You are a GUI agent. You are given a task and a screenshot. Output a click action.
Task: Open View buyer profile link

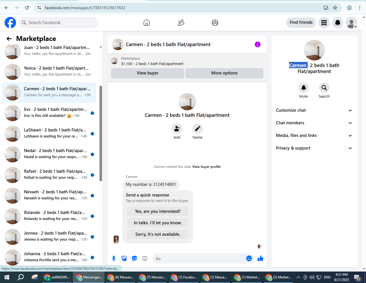[206, 167]
